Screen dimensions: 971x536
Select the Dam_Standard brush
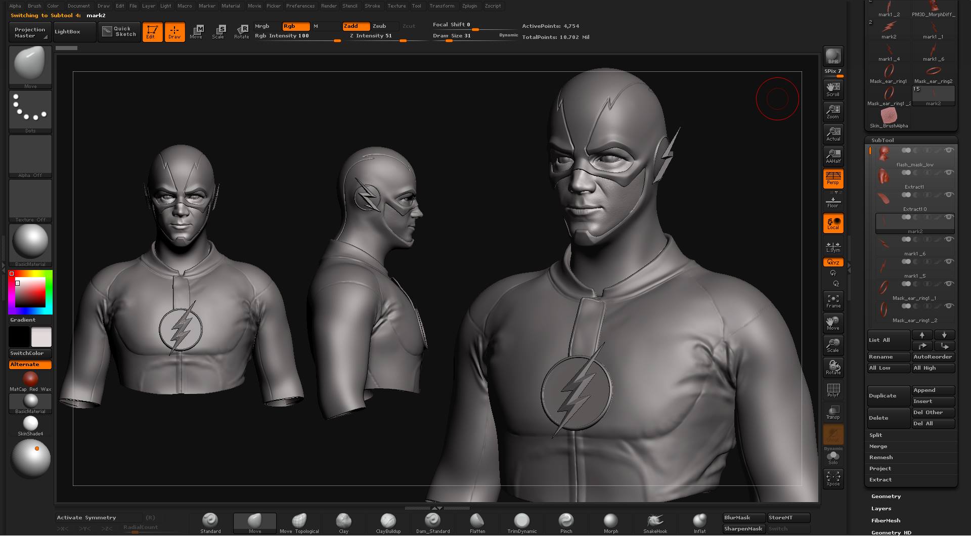[432, 523]
